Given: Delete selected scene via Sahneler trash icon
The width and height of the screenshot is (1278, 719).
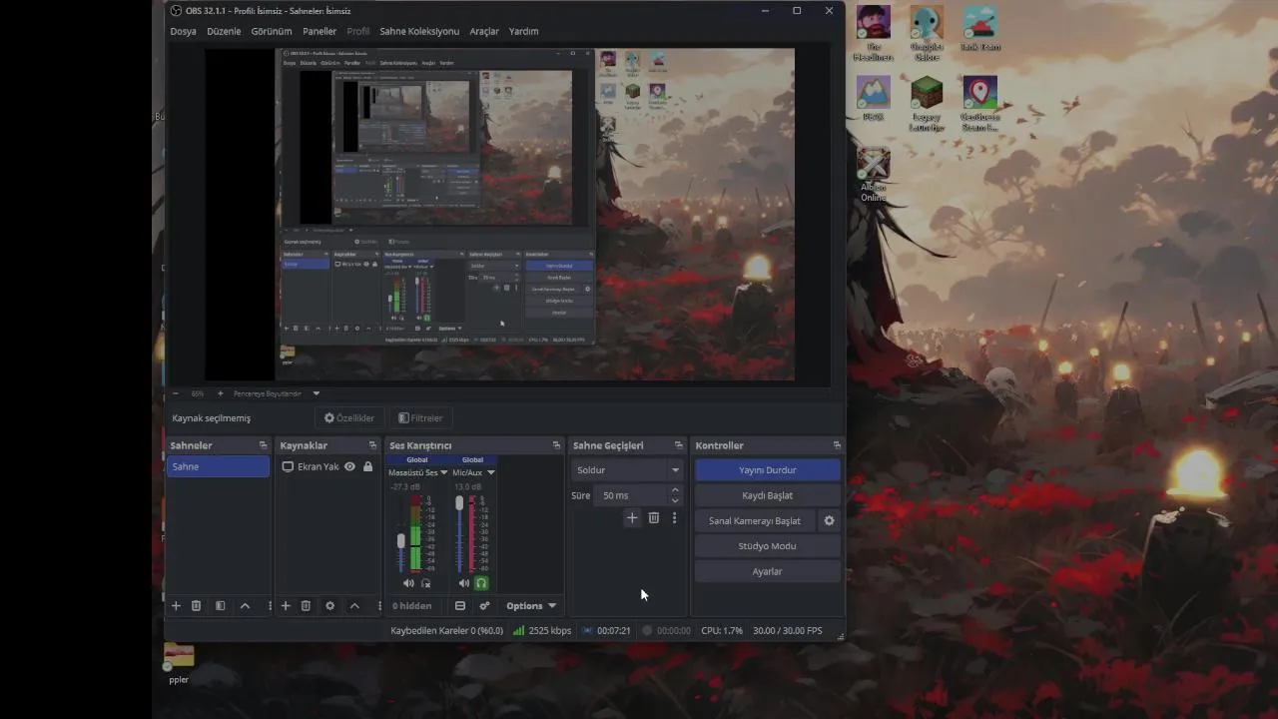Looking at the screenshot, I should [x=196, y=606].
